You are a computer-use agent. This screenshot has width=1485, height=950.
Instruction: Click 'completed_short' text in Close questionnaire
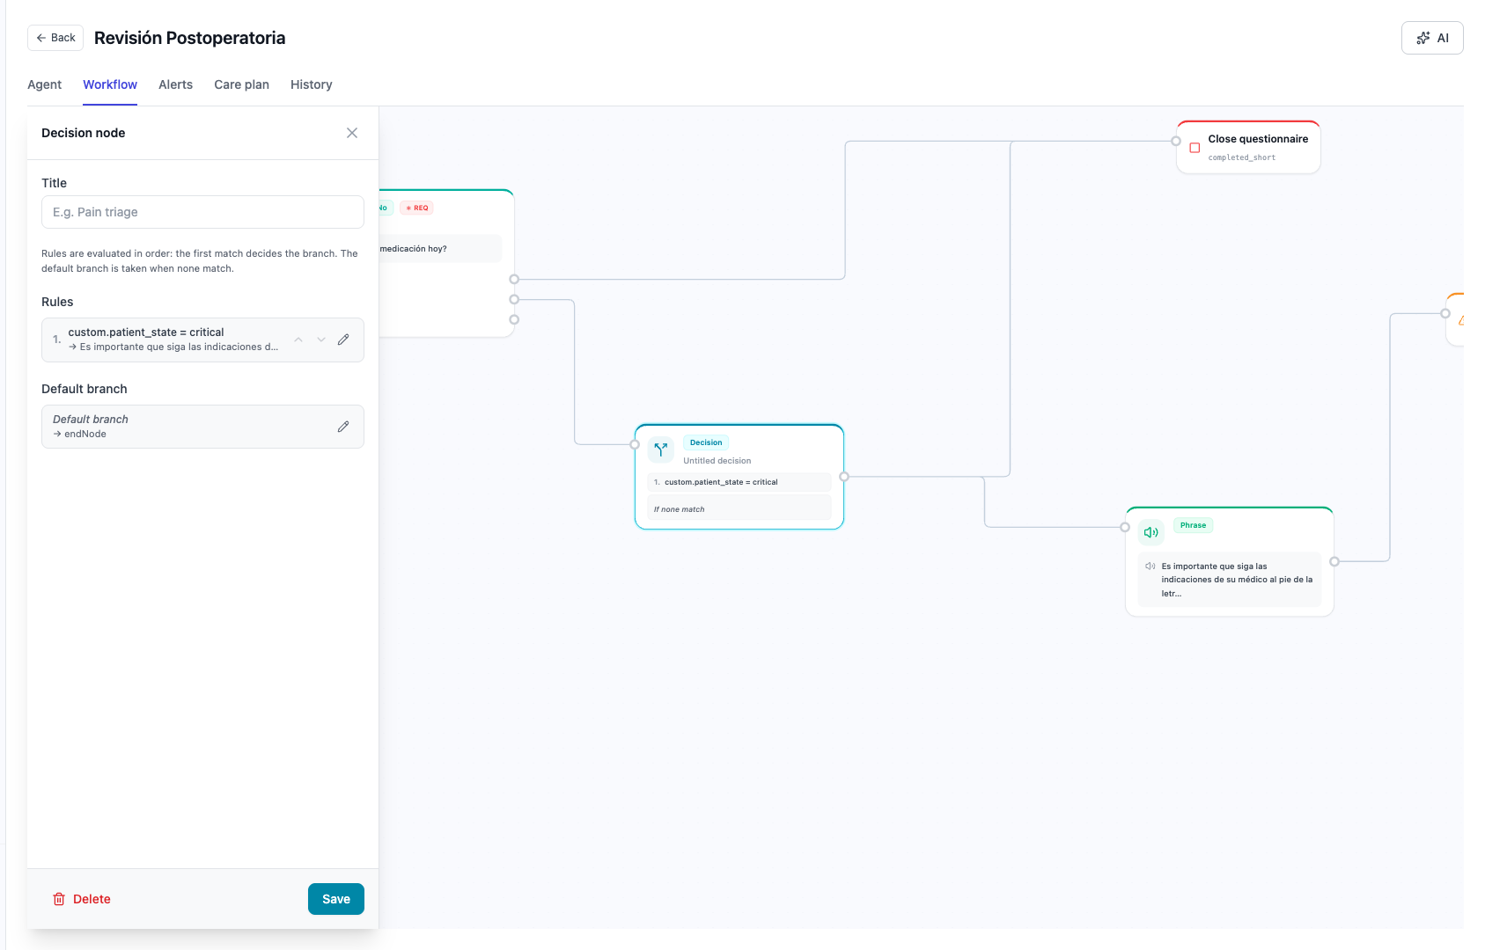coord(1241,157)
